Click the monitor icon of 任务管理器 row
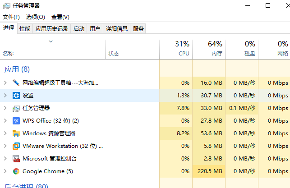The image size is (290, 188). tap(16, 108)
